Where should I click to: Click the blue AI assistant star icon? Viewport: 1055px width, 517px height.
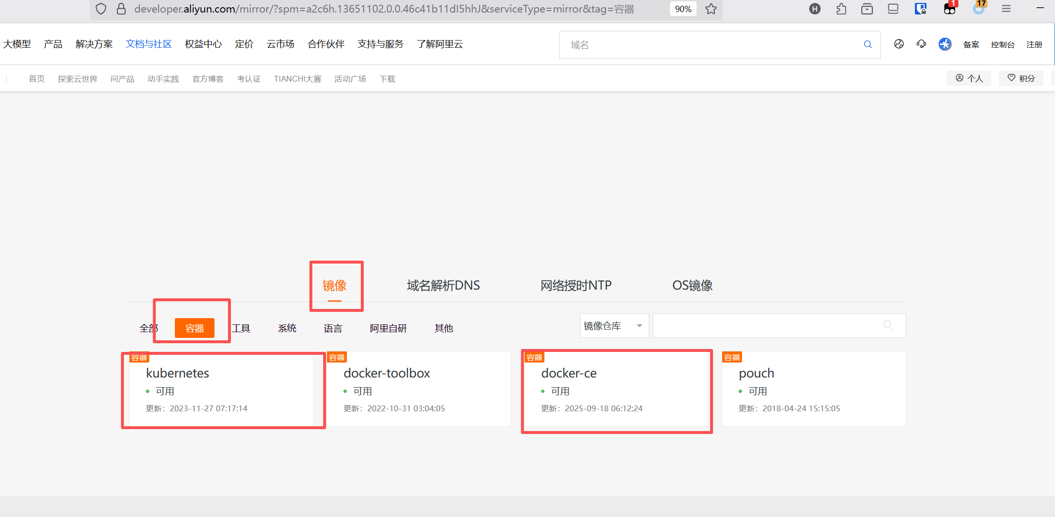point(945,44)
